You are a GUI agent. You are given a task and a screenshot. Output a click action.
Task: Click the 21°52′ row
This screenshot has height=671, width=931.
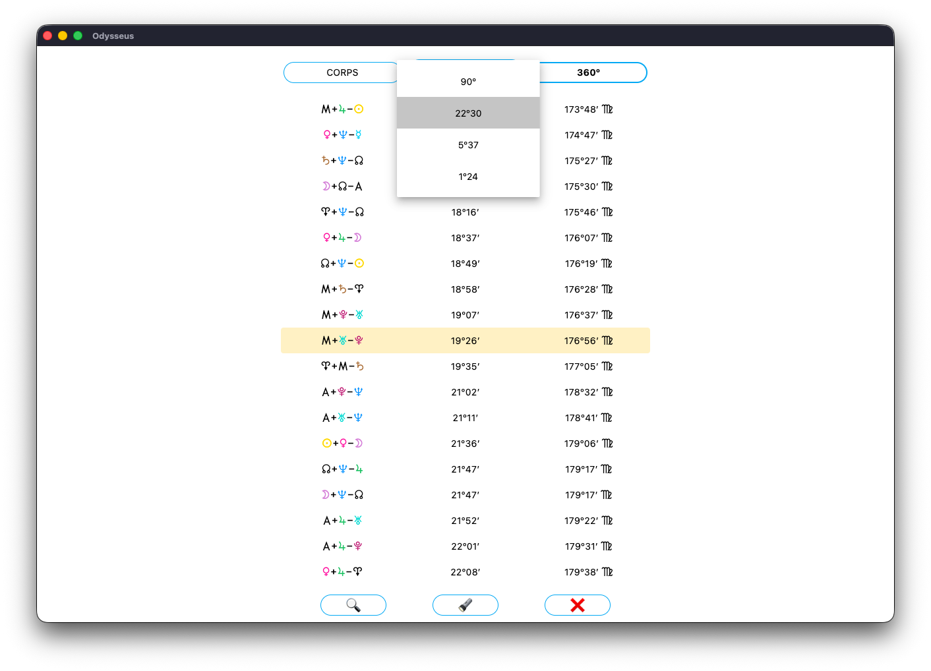click(x=465, y=521)
